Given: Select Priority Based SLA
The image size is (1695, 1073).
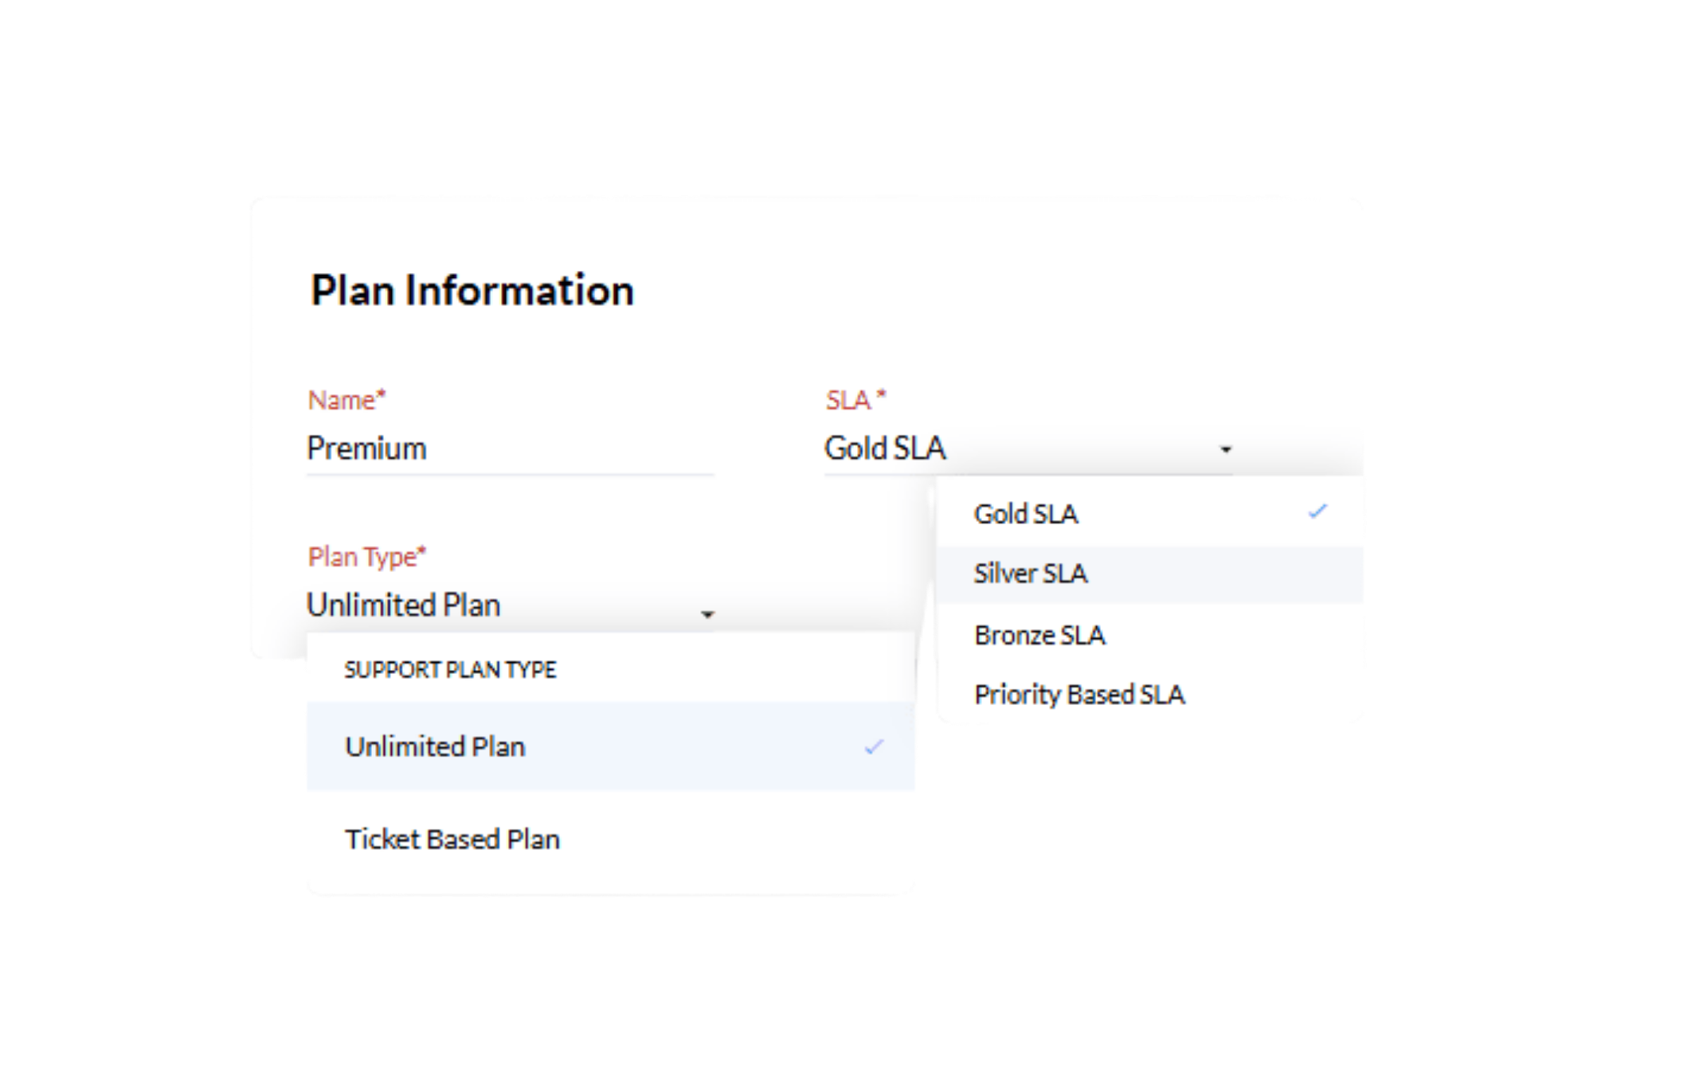Looking at the screenshot, I should pos(1079,695).
